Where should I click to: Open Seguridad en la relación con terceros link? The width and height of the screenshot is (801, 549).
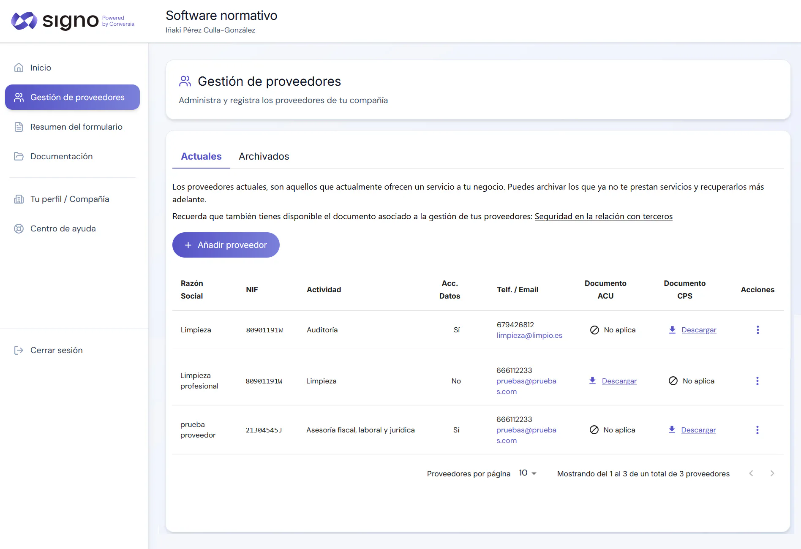click(x=603, y=216)
